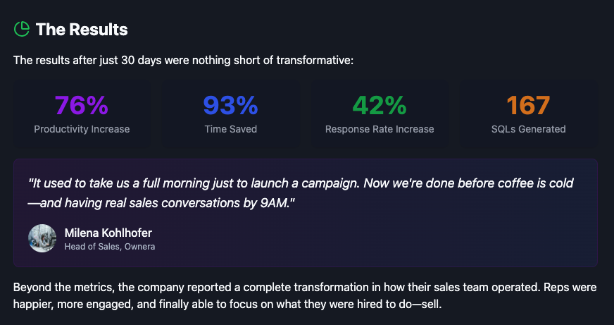Click the Milena Kohlhofer name text
This screenshot has width=614, height=325.
(108, 233)
